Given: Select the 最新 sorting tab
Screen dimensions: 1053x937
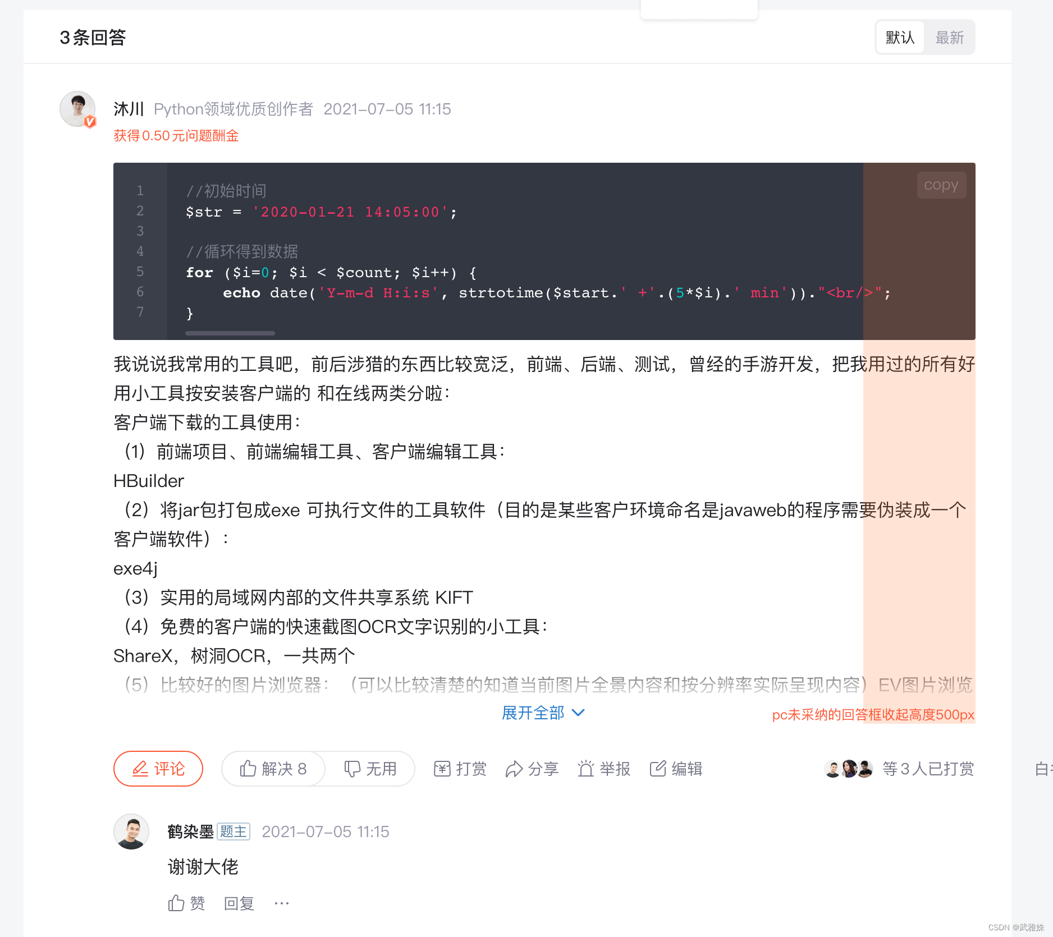Looking at the screenshot, I should (950, 38).
